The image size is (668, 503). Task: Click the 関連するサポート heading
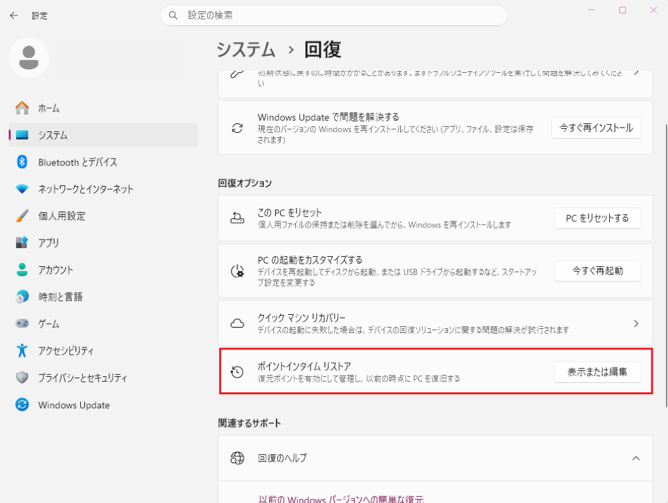(x=250, y=423)
